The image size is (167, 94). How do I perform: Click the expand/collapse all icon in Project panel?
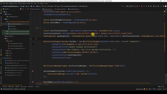[23, 9]
